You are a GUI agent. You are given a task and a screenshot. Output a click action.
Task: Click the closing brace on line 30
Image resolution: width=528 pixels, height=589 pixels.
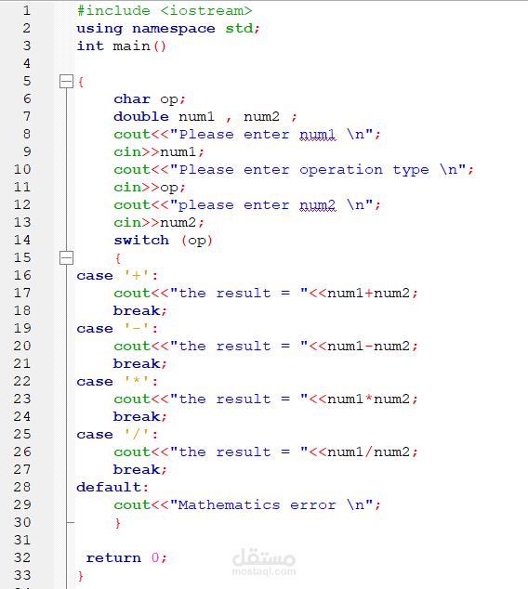tap(118, 523)
